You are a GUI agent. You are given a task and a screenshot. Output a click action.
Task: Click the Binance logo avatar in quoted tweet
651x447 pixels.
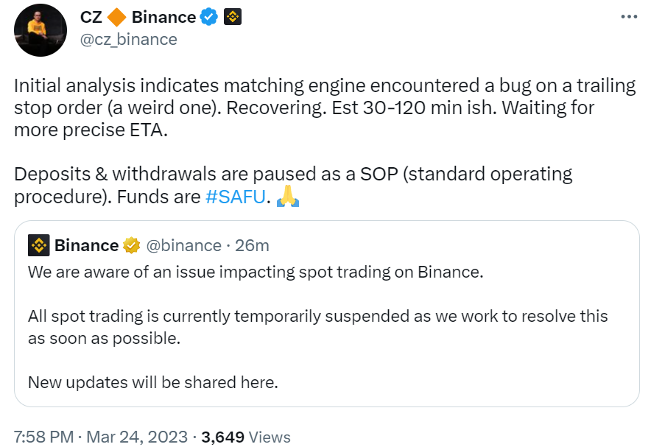pyautogui.click(x=38, y=245)
